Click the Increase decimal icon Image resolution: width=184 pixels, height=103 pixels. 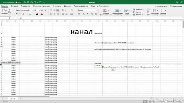tap(92, 14)
